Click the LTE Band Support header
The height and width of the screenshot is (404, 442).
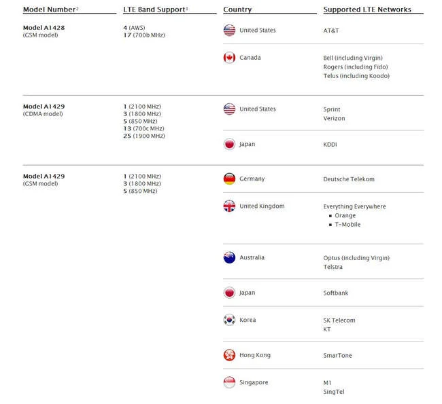pos(156,10)
